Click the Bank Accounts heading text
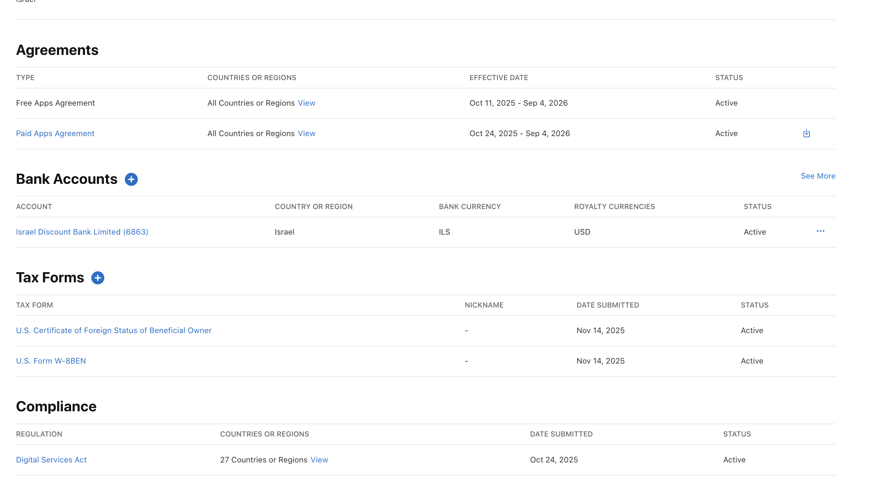Screen dimensions: 872x485 (x=67, y=179)
